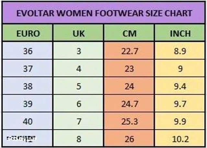207x148 pixels.
Task: Select the EURO column header
Action: (x=28, y=33)
